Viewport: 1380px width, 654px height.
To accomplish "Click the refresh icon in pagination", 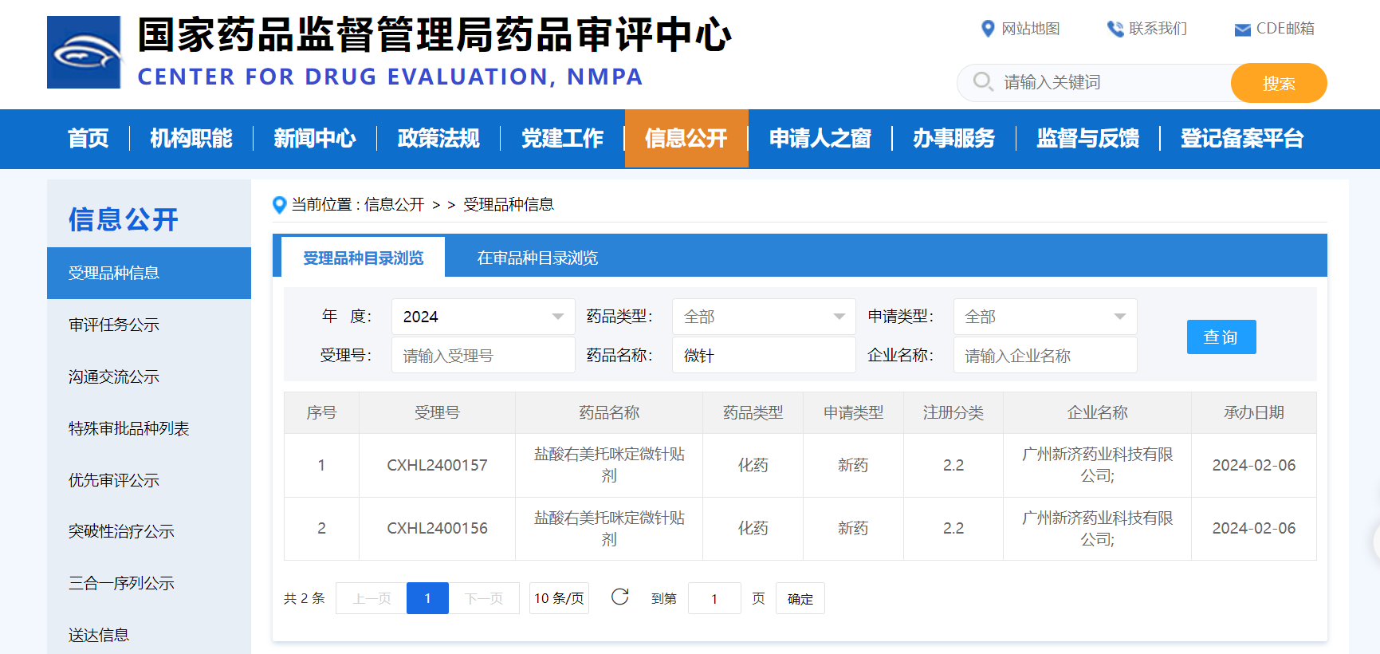I will [620, 597].
